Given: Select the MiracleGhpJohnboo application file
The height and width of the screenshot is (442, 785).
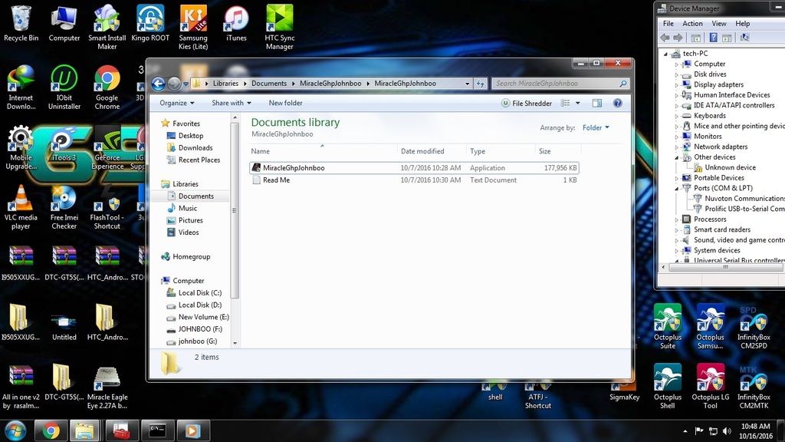Looking at the screenshot, I should (x=294, y=168).
